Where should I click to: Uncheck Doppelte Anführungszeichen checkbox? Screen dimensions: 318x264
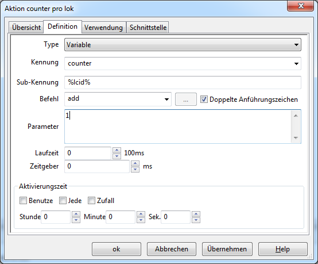pos(204,100)
